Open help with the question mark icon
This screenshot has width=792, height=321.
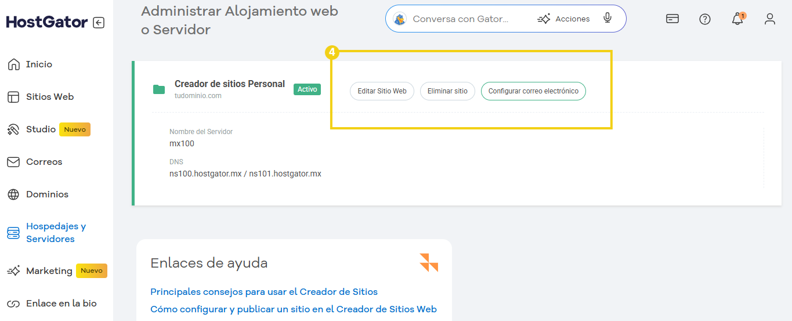click(x=705, y=19)
